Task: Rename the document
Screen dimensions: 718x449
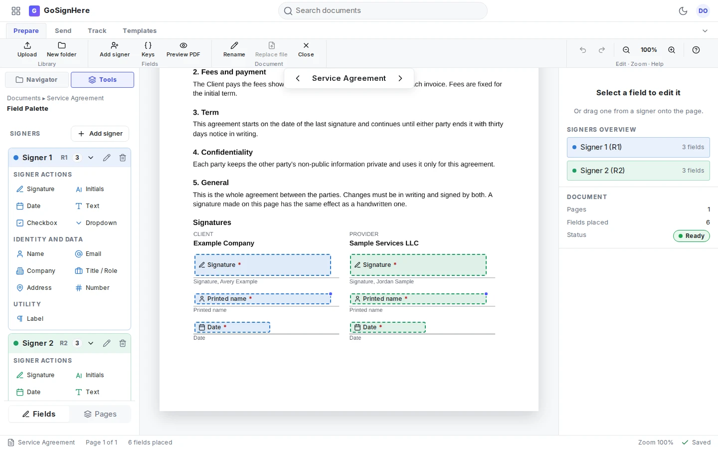Action: coord(234,49)
